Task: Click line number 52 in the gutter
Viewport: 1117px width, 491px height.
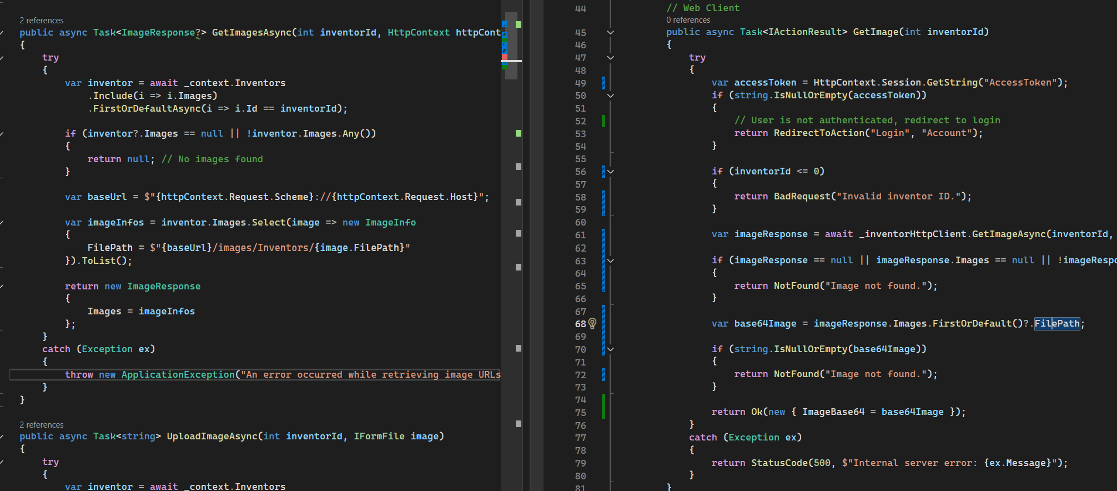Action: pyautogui.click(x=580, y=121)
